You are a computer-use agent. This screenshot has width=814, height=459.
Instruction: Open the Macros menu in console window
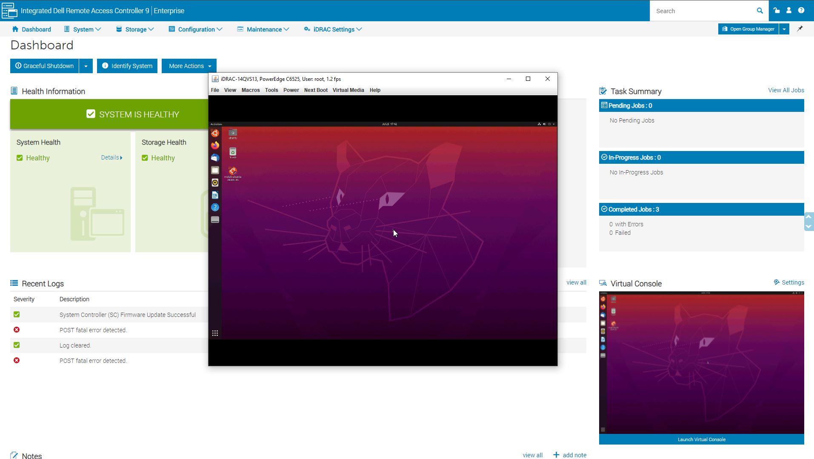coord(250,90)
